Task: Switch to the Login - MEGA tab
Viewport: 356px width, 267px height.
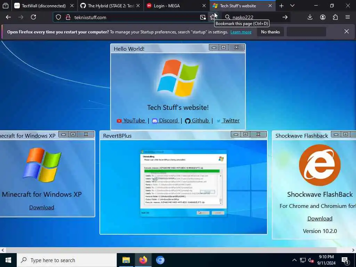Action: 177,6
